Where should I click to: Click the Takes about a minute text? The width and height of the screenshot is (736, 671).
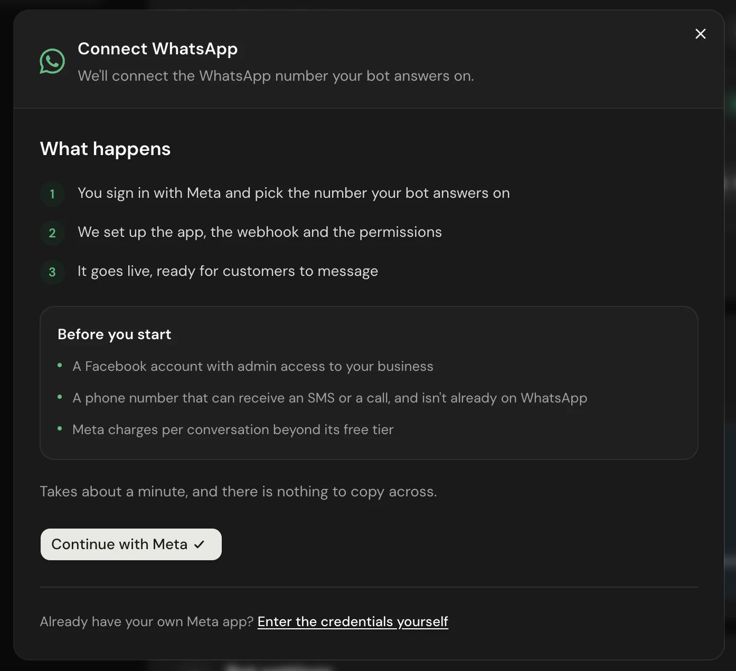[x=239, y=492]
